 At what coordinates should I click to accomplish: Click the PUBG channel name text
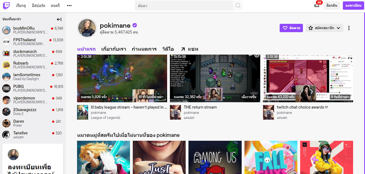[x=19, y=86]
